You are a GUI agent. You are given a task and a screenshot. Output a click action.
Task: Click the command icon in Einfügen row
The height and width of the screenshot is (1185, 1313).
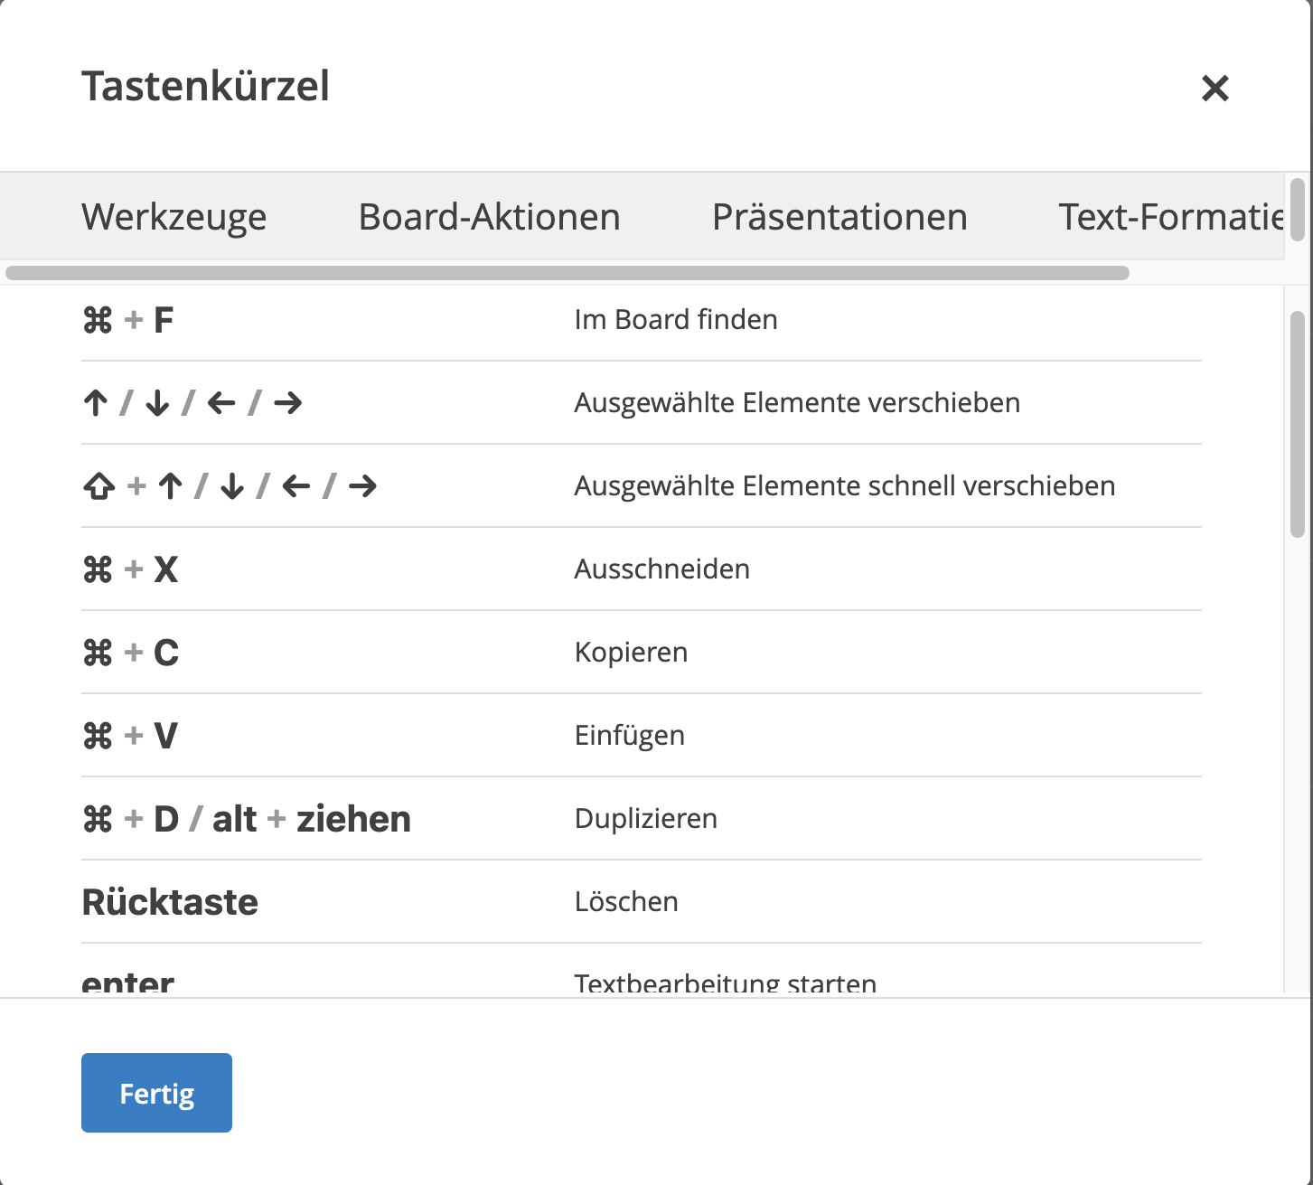tap(98, 736)
